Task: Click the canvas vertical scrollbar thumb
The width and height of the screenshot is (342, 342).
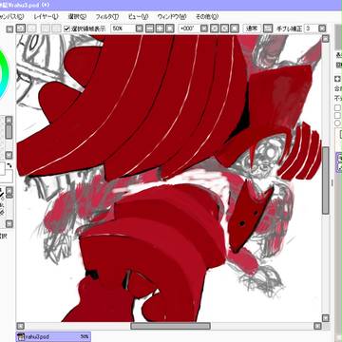Action: (326, 180)
